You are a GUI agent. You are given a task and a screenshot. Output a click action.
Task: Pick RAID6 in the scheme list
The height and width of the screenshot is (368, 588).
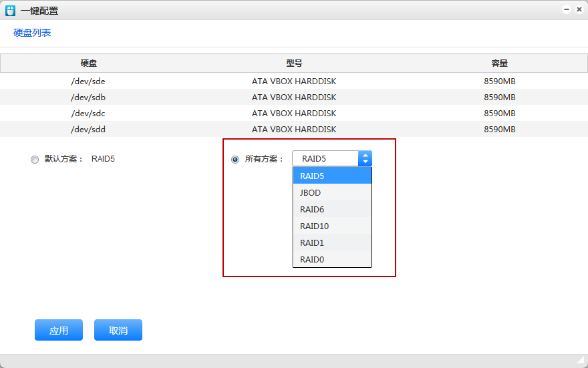(x=331, y=210)
